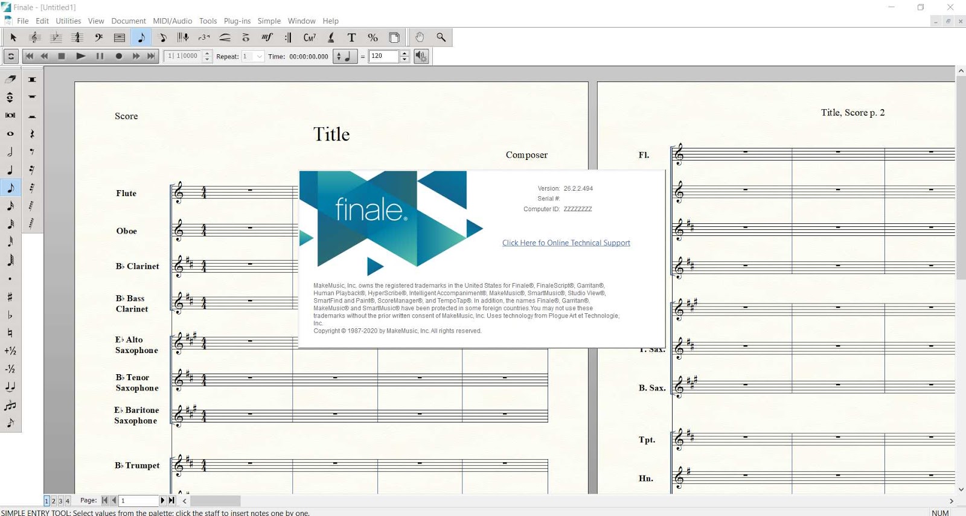Toggle playback loop button
The image size is (966, 516).
(10, 56)
